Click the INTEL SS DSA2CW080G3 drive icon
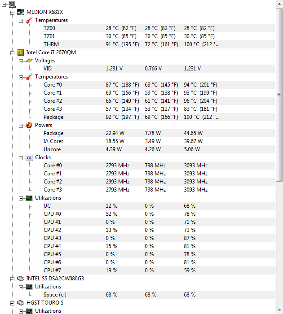This screenshot has width=283, height=314. point(21,279)
